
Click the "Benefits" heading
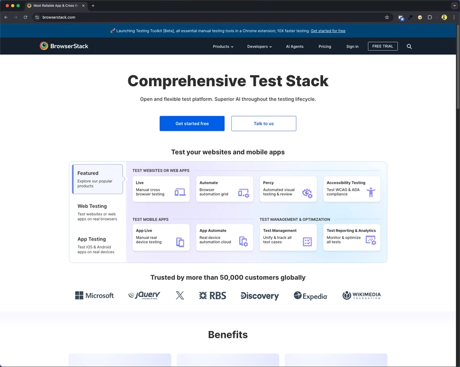pyautogui.click(x=228, y=334)
